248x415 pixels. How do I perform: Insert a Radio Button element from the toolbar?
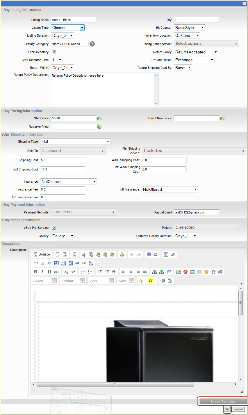click(49, 263)
